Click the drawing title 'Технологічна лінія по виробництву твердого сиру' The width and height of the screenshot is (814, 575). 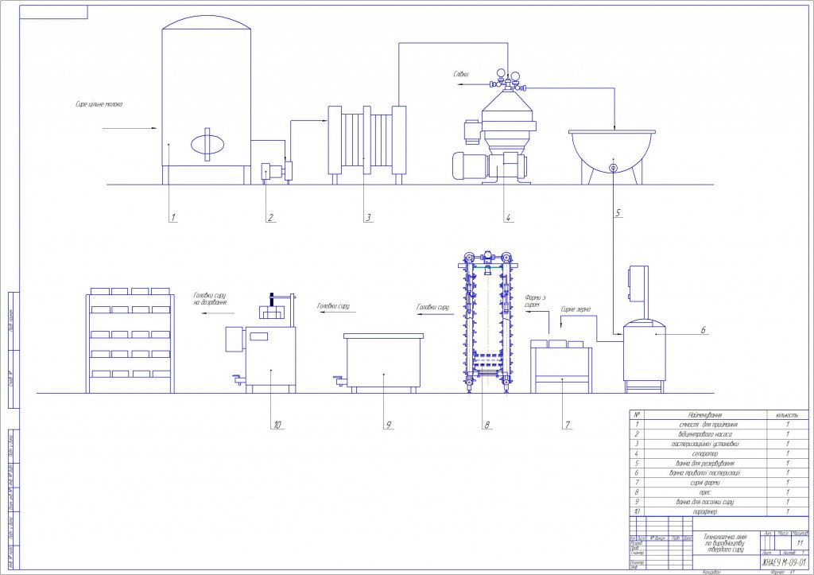(x=727, y=543)
